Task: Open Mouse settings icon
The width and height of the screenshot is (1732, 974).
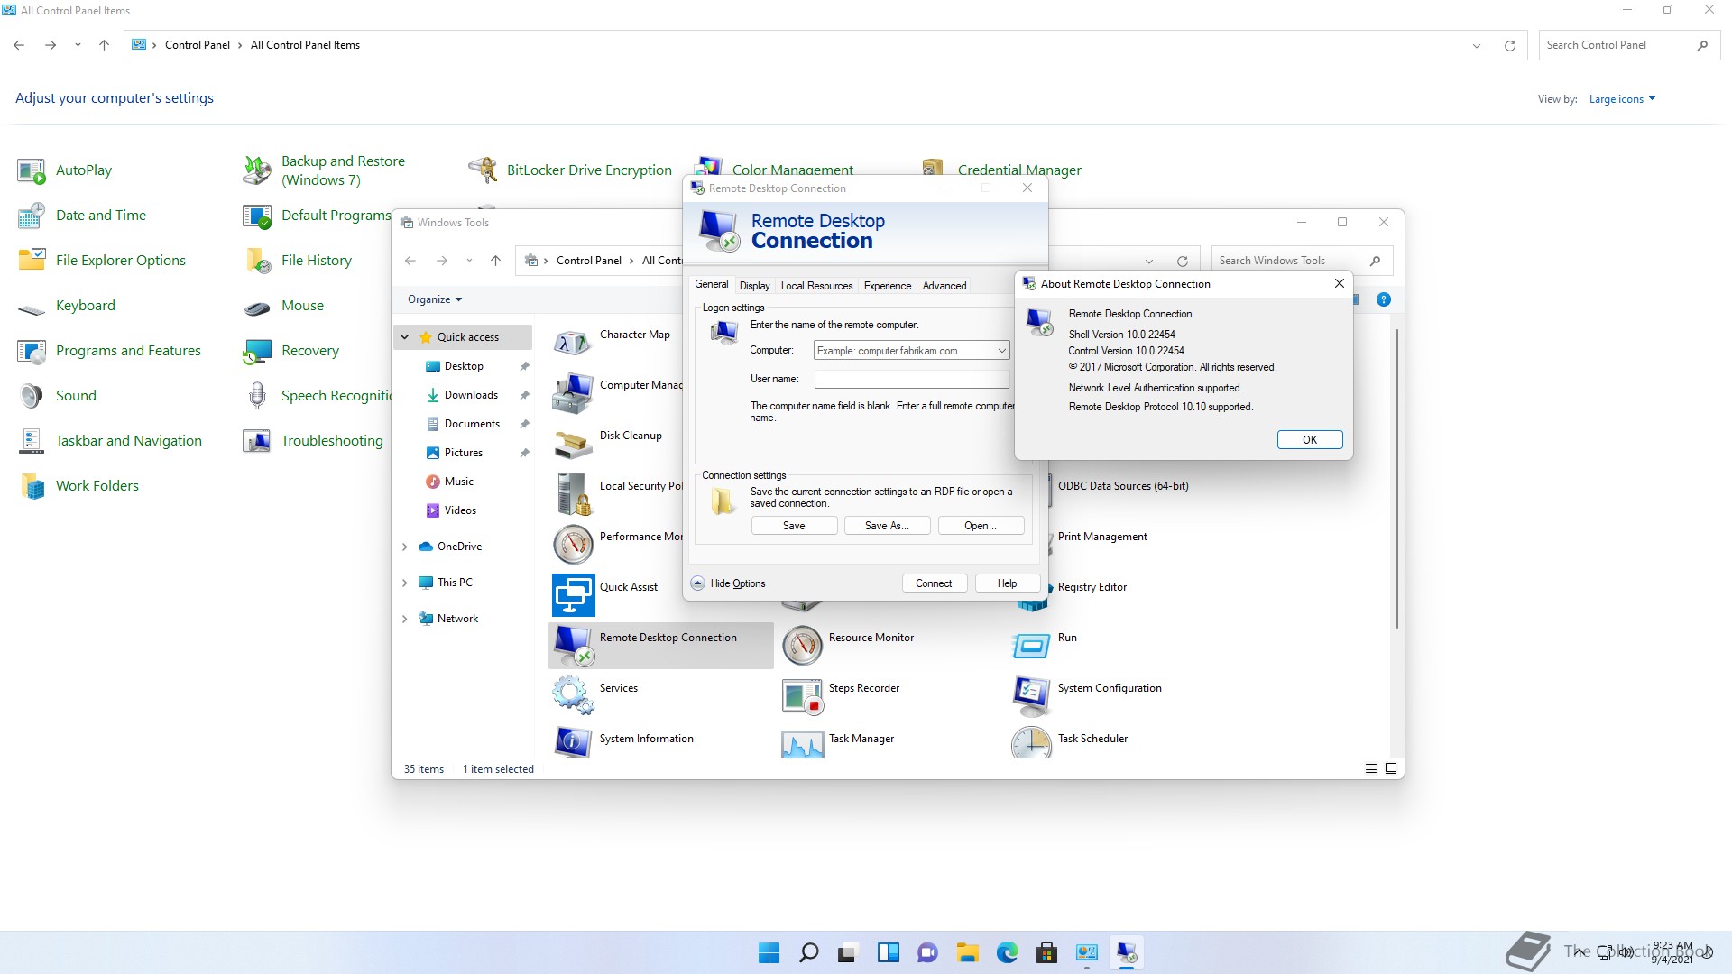Action: [x=257, y=306]
